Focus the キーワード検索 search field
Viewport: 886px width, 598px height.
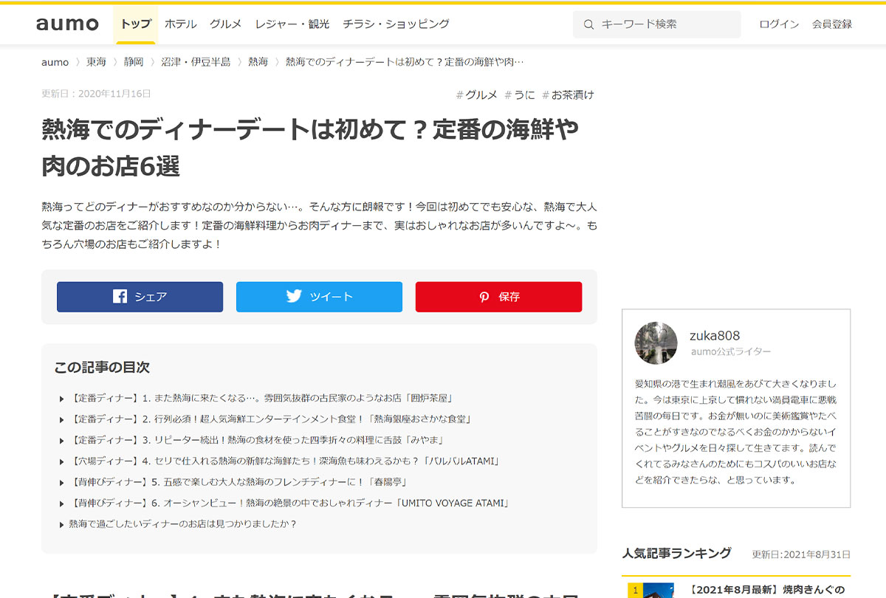(x=657, y=24)
